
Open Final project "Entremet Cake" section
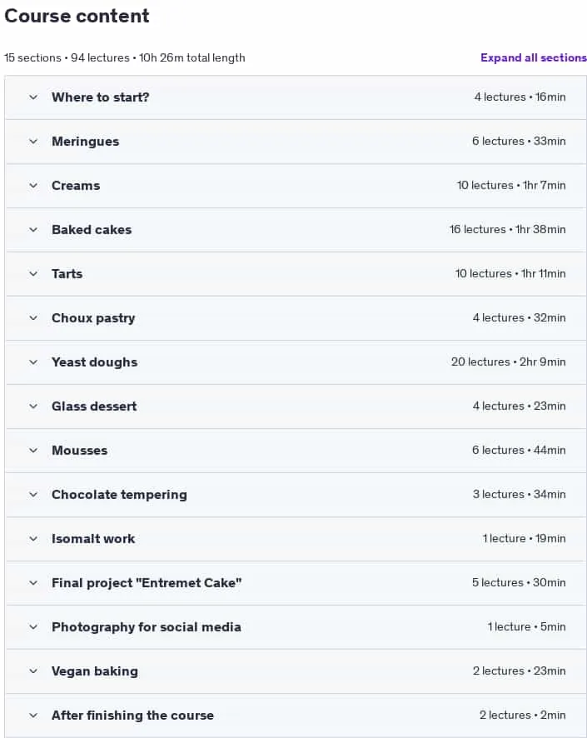(296, 583)
